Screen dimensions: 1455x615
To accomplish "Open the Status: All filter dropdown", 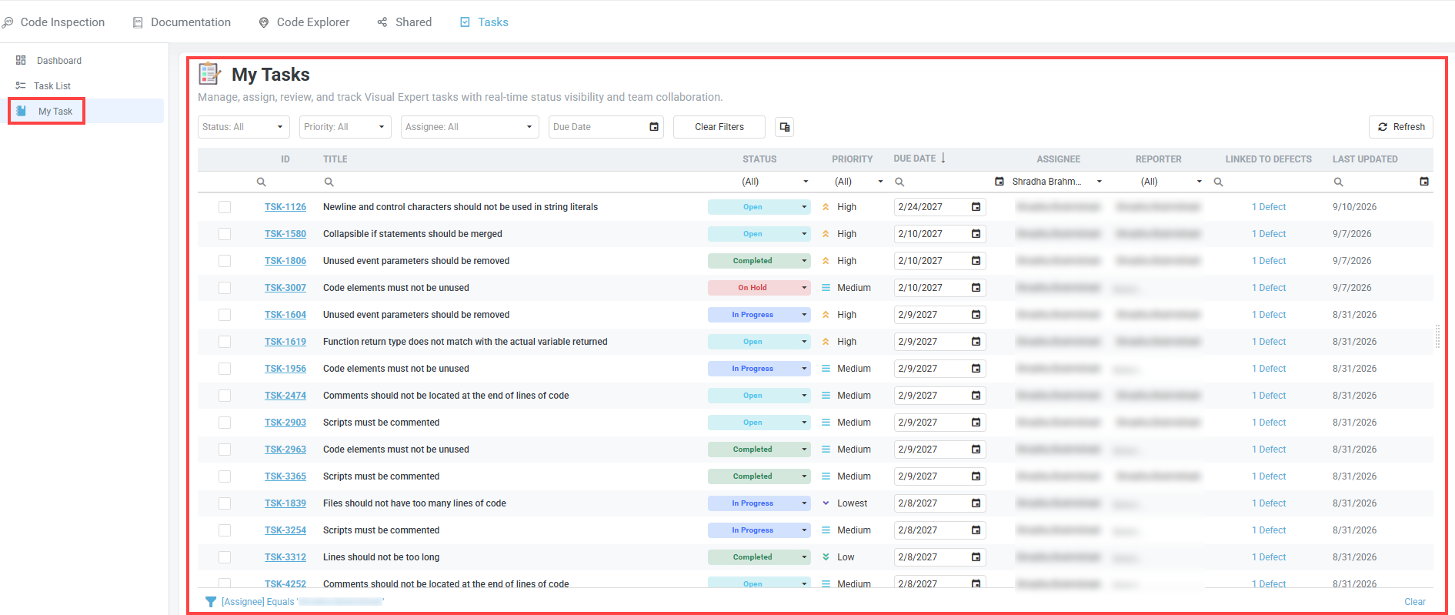I will tap(244, 127).
